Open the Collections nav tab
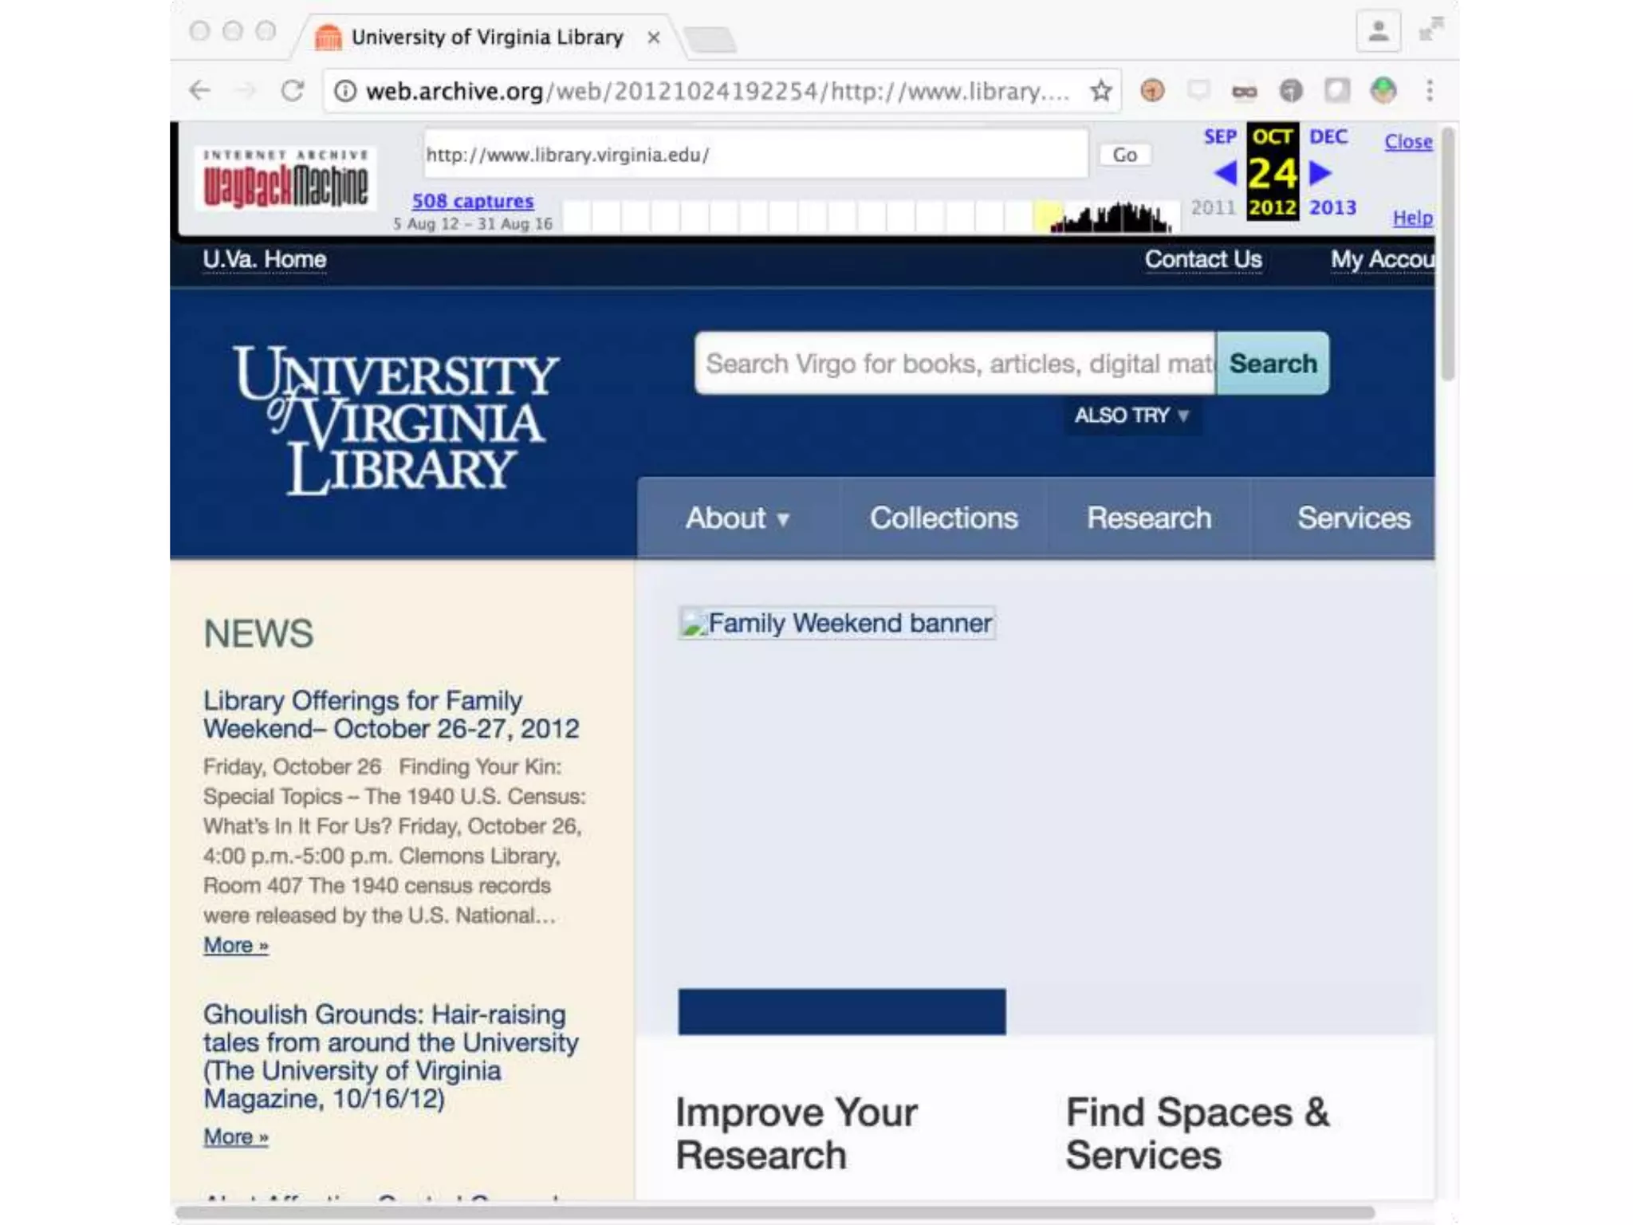 pos(943,518)
